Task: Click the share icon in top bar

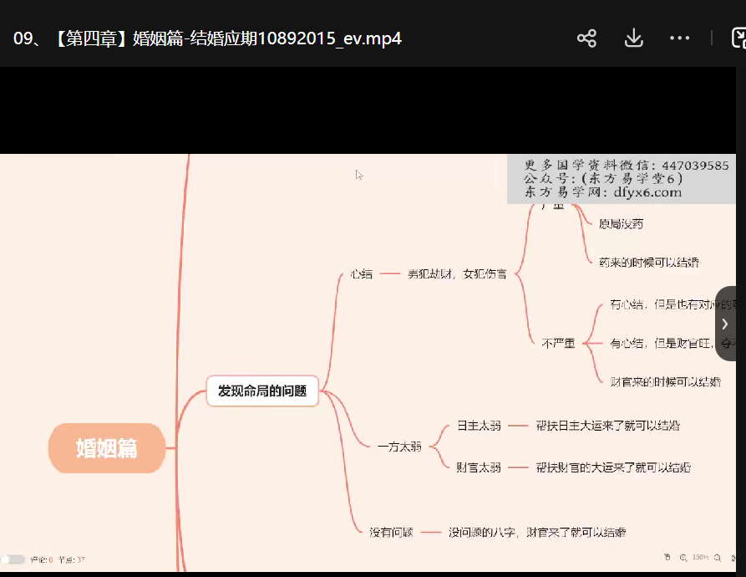Action: click(x=586, y=38)
